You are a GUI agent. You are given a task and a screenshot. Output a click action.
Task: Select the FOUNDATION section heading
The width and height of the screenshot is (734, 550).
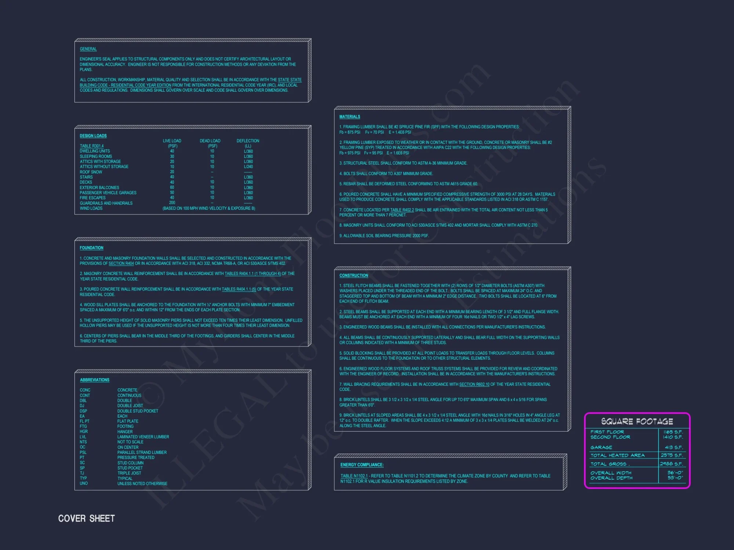[91, 248]
